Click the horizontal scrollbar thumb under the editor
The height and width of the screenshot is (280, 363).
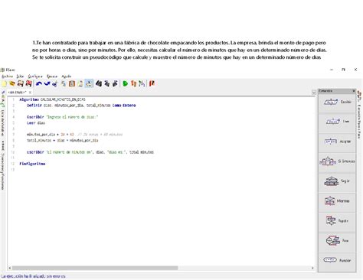(x=95, y=268)
